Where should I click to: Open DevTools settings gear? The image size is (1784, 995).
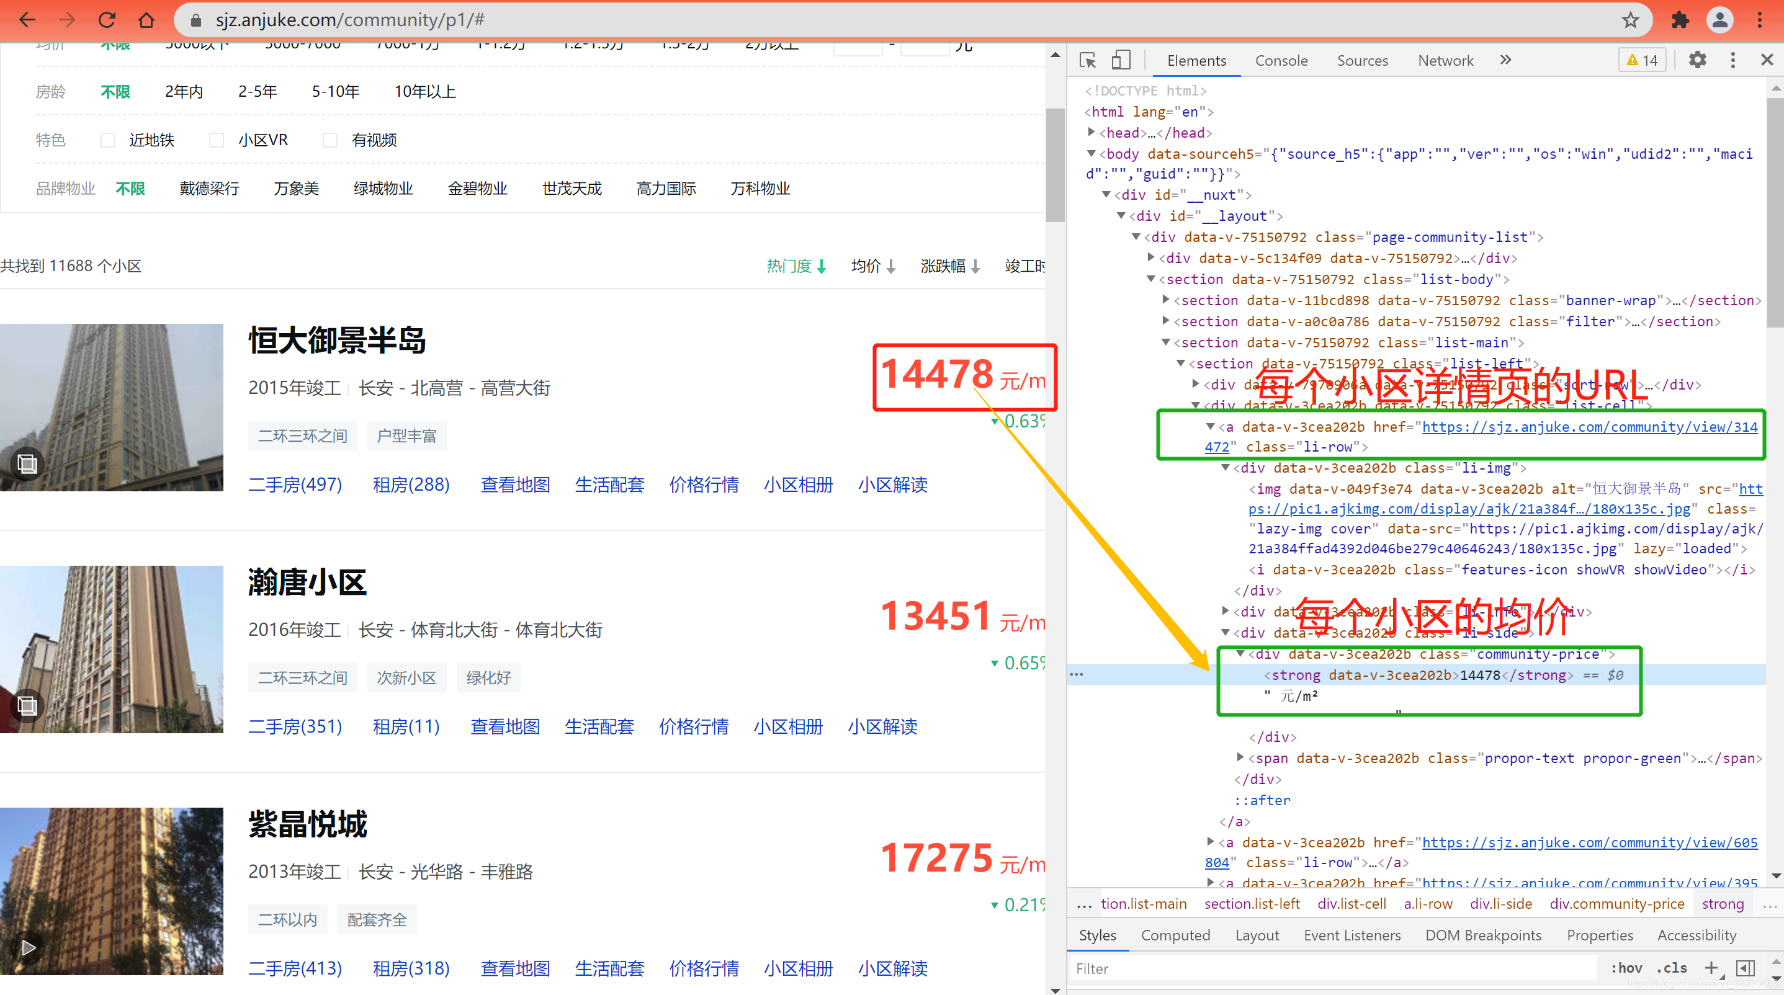(x=1697, y=60)
